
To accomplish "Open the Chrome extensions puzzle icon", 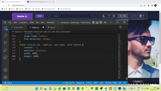I will 148,6.
